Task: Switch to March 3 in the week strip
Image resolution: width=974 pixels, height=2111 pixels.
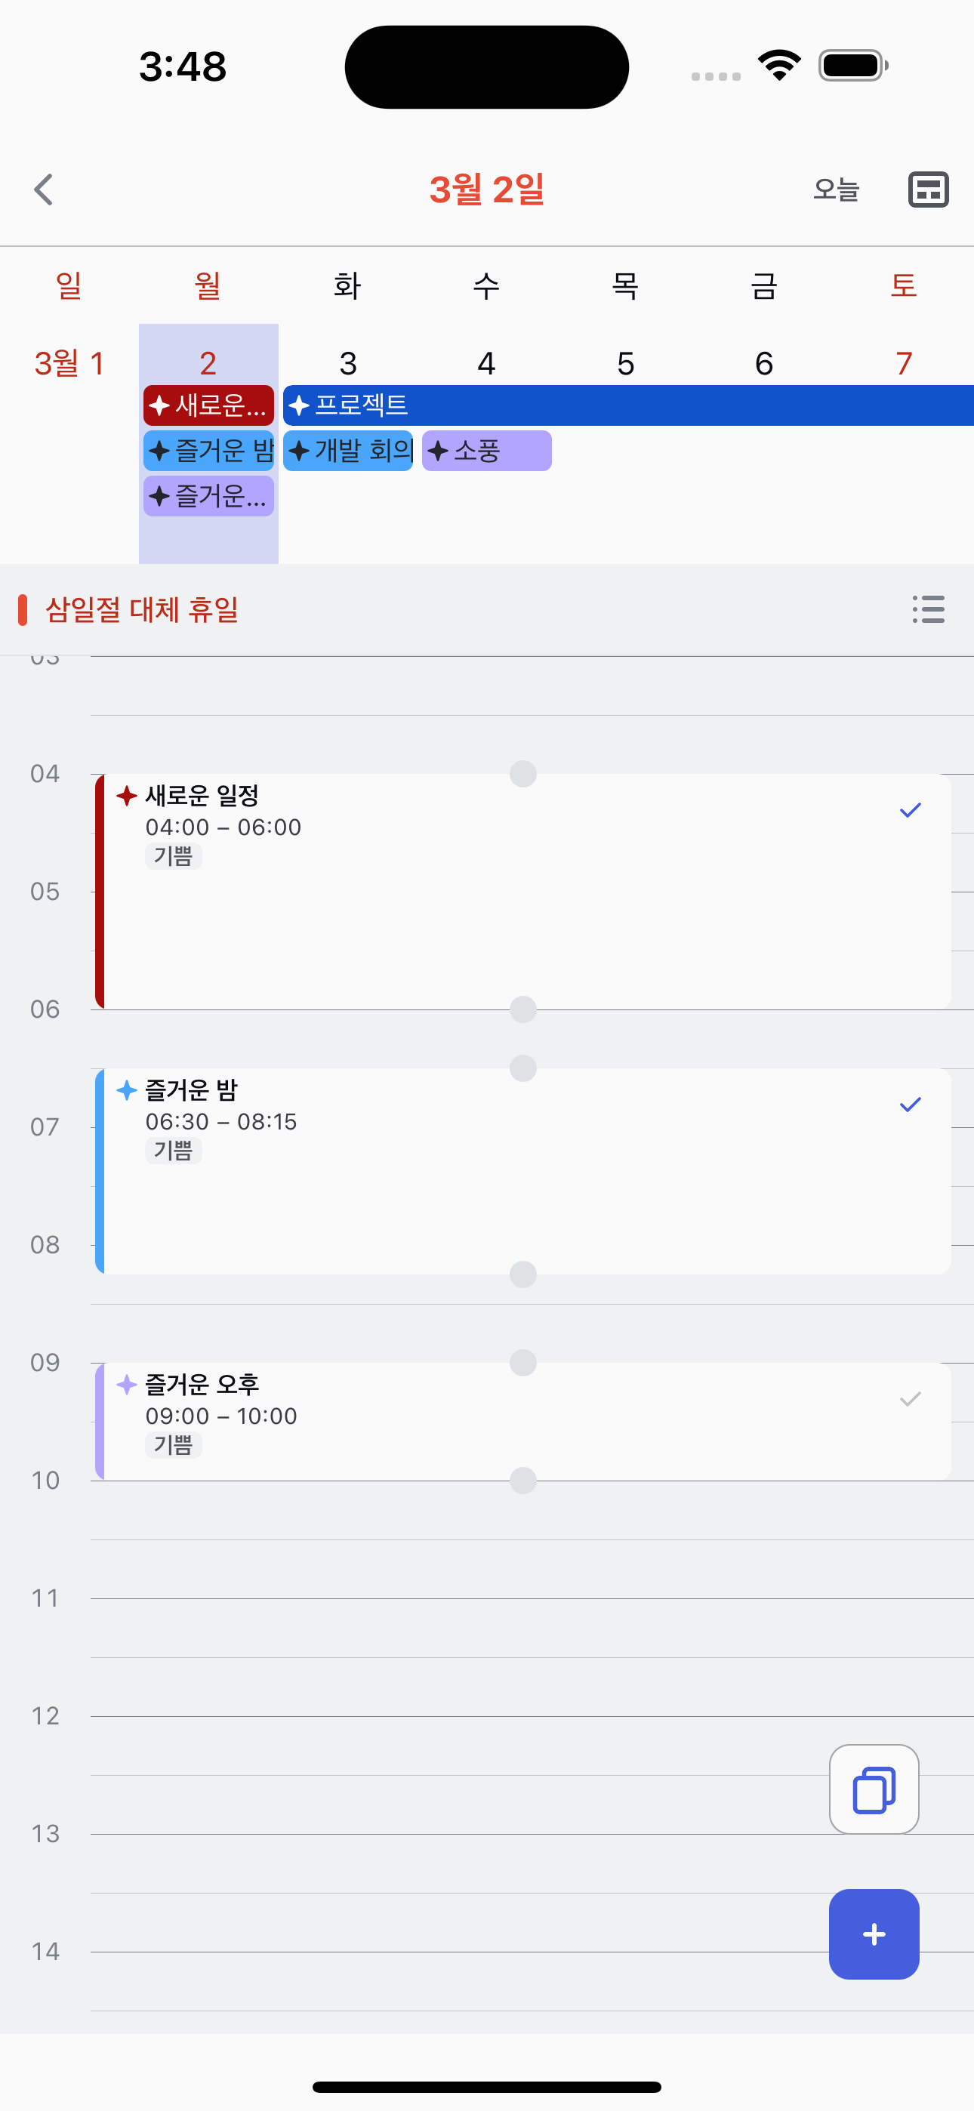Action: (347, 363)
